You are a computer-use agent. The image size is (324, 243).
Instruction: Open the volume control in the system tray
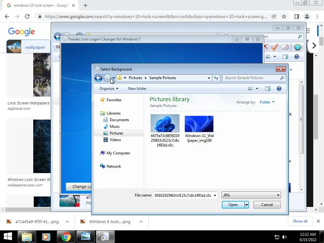coord(284,237)
